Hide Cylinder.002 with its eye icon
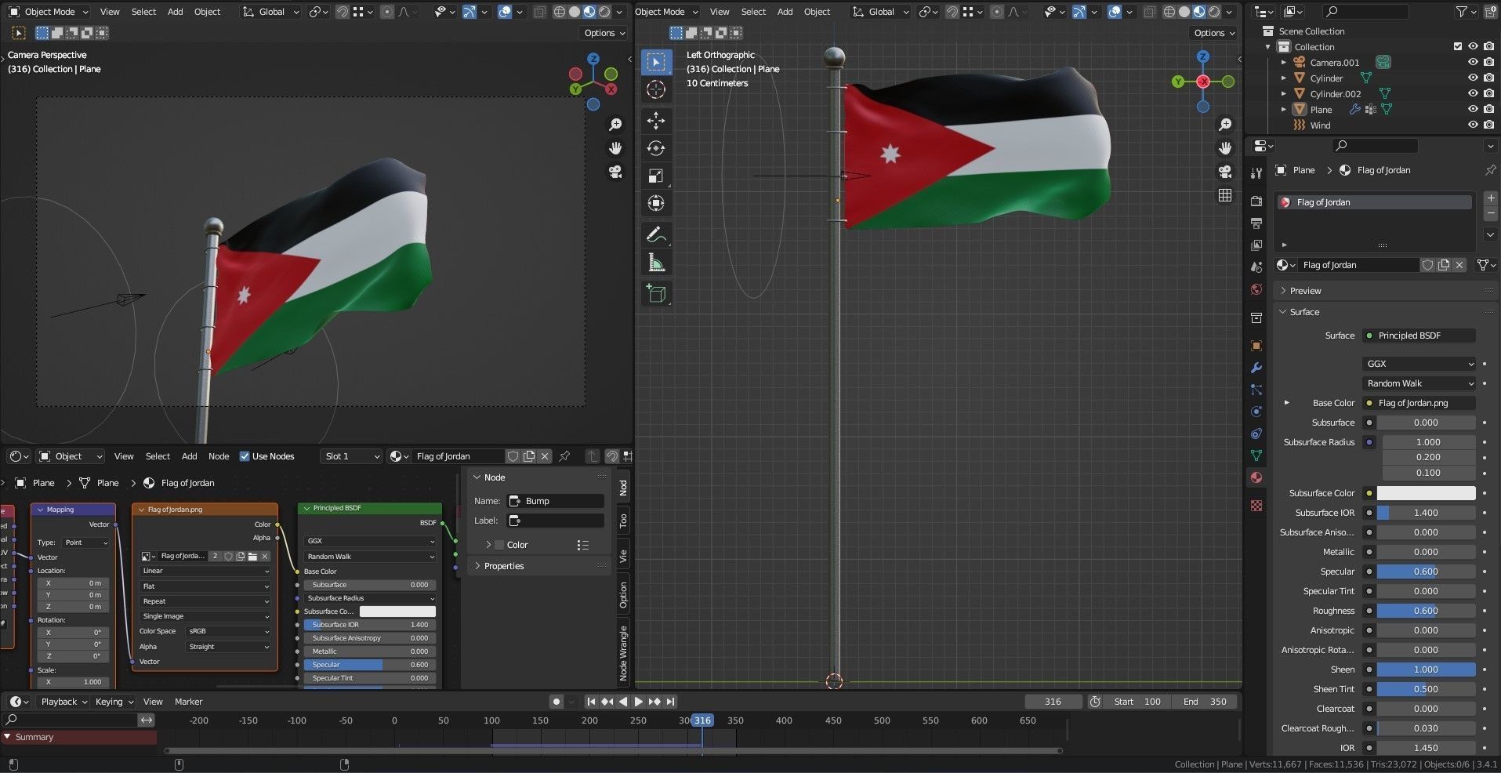 tap(1473, 94)
